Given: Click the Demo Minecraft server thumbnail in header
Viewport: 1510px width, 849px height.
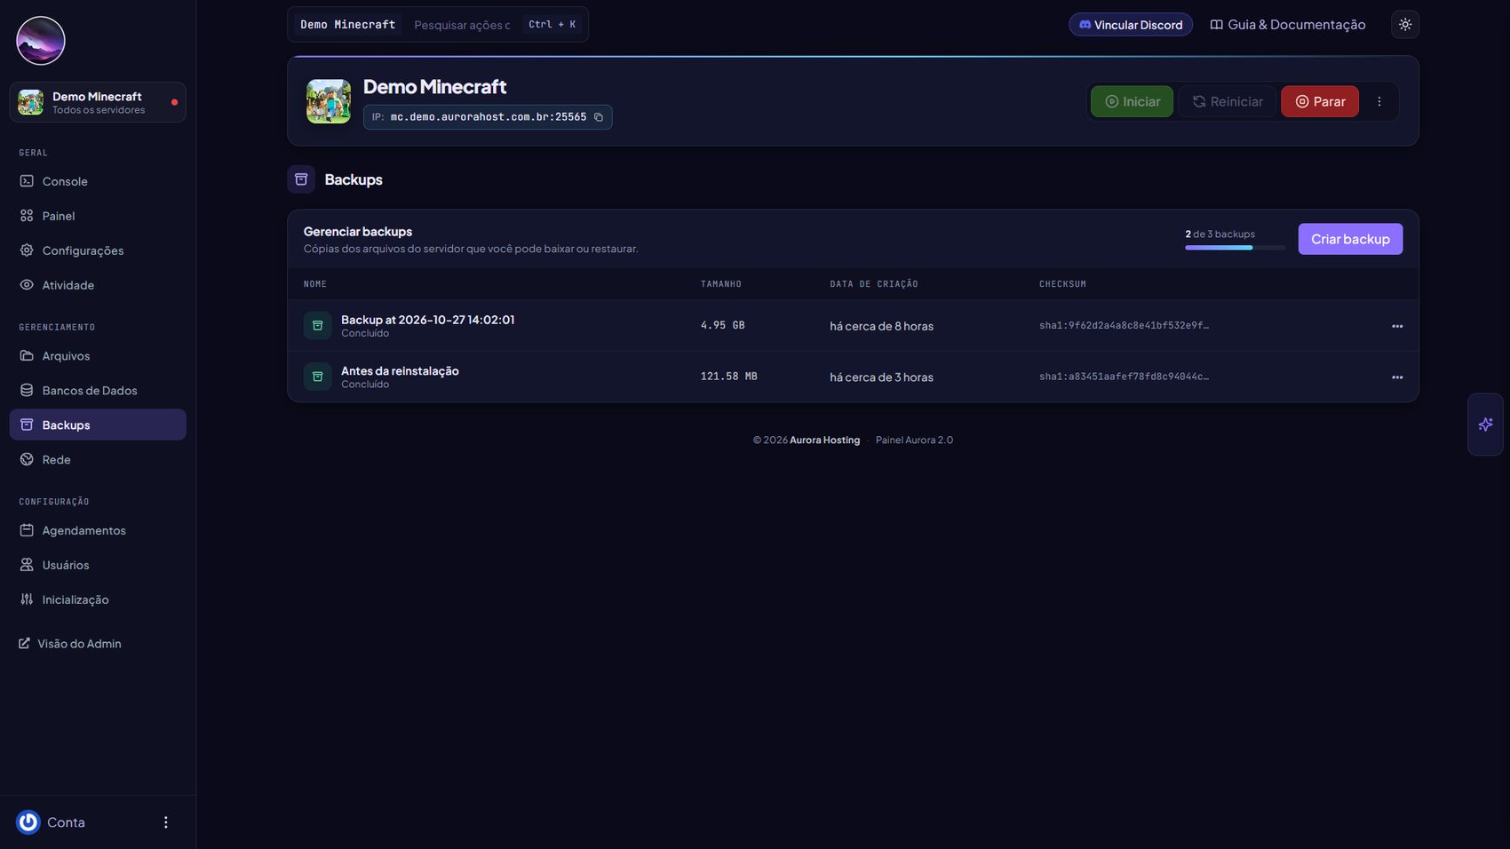Looking at the screenshot, I should pos(329,101).
